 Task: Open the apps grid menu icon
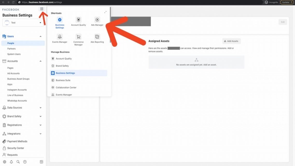(42, 9)
